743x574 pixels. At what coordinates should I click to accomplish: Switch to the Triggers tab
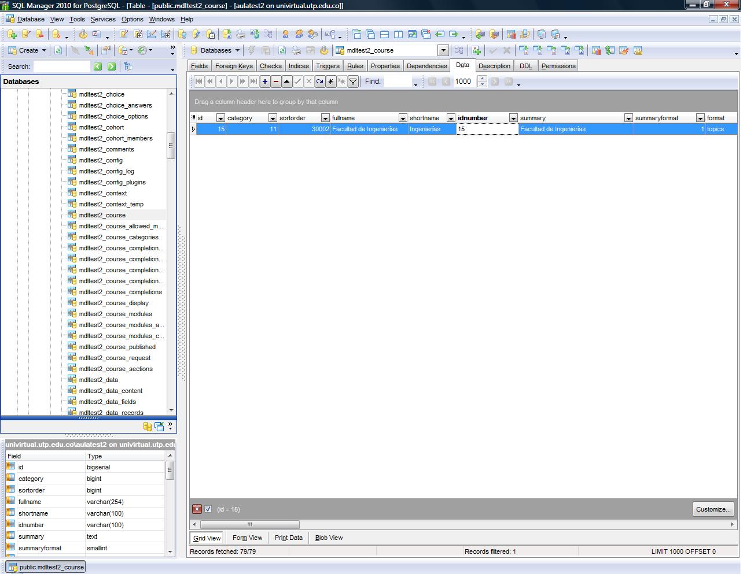(328, 66)
